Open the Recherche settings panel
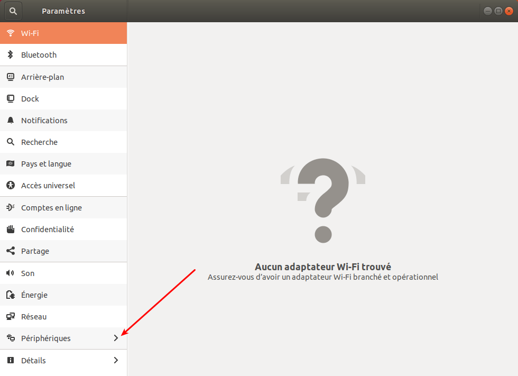 click(39, 142)
